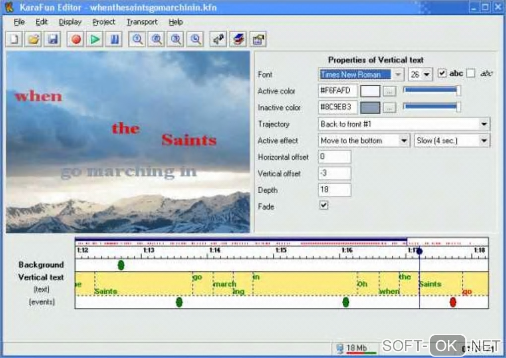The image size is (506, 358).
Task: Toggle the bold abc checkbox
Action: point(442,73)
